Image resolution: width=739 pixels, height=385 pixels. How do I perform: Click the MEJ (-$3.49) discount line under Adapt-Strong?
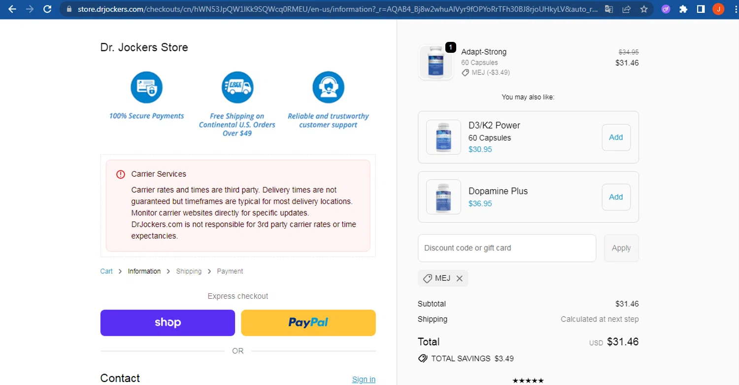[x=485, y=72]
